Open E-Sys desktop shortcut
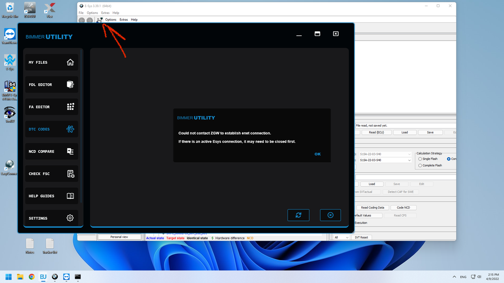The height and width of the screenshot is (283, 504). pyautogui.click(x=10, y=62)
